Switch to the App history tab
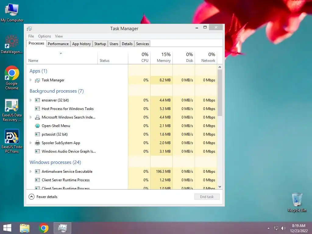This screenshot has width=312, height=234. pyautogui.click(x=81, y=44)
